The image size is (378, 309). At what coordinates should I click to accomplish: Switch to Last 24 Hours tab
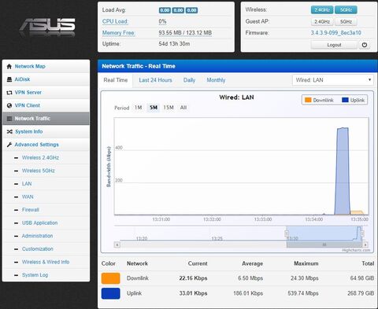pos(155,80)
